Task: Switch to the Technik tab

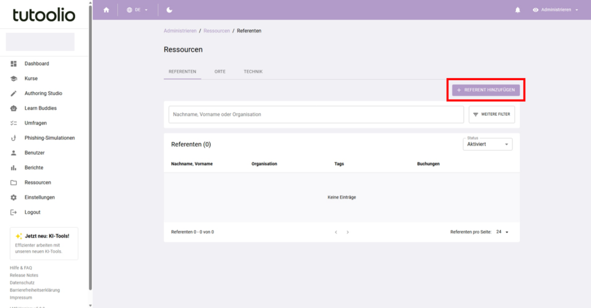Action: tap(253, 71)
